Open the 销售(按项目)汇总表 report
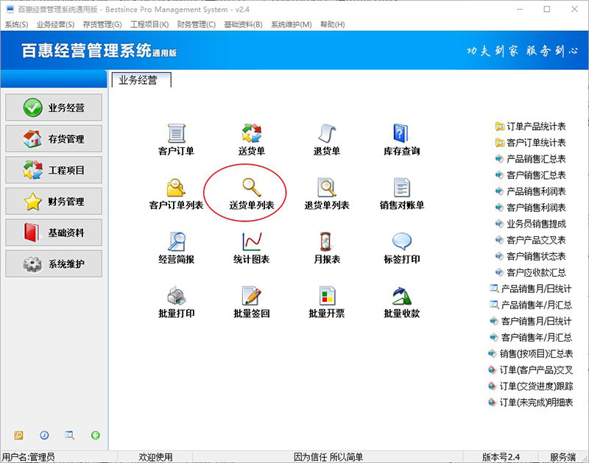The width and height of the screenshot is (589, 463). 530,353
